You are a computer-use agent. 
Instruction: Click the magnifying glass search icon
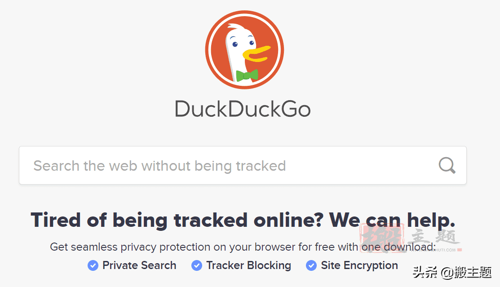coord(447,165)
